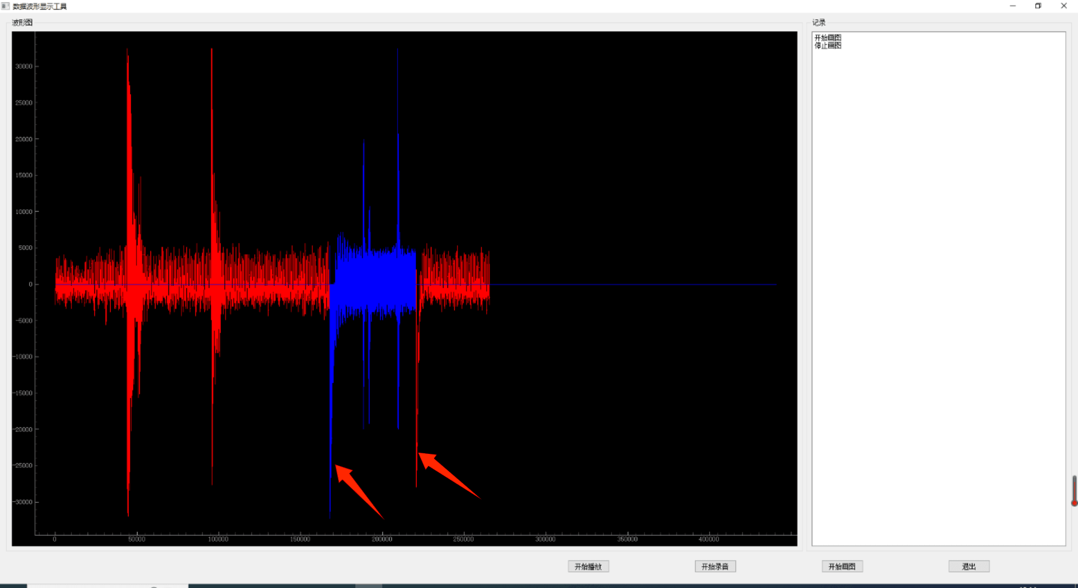The image size is (1078, 588).
Task: Click the 30000 y-axis label
Action: point(24,66)
